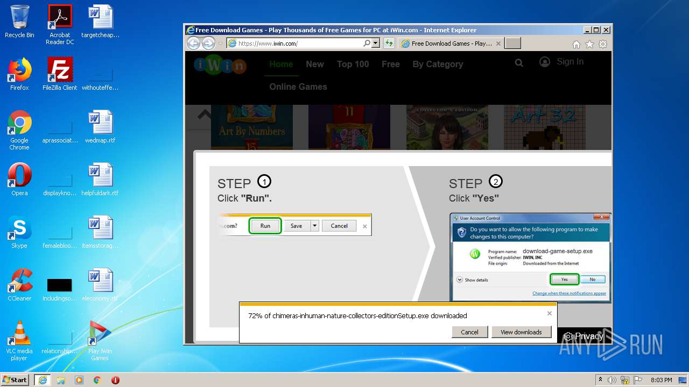Open helpfuldark.rtf document
The image size is (689, 387).
point(100,180)
